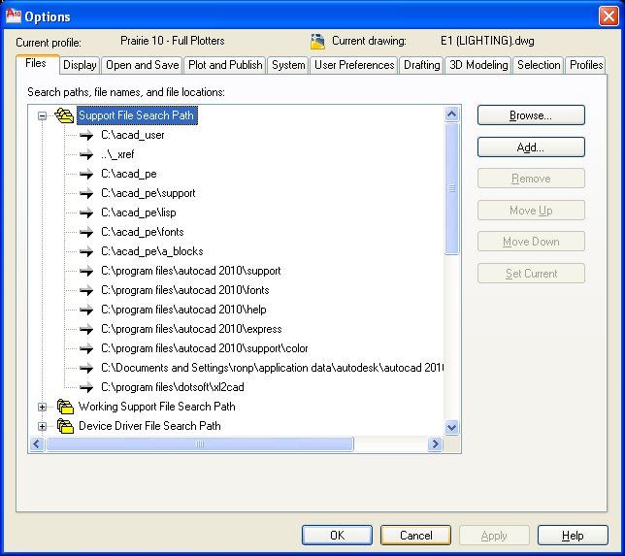This screenshot has width=625, height=556.
Task: Select the C:\acad_user path entry
Action: 132,135
